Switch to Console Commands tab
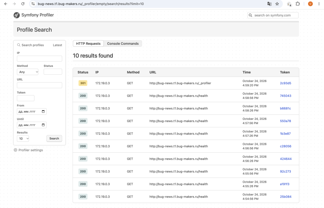324x208 pixels. pos(123,43)
